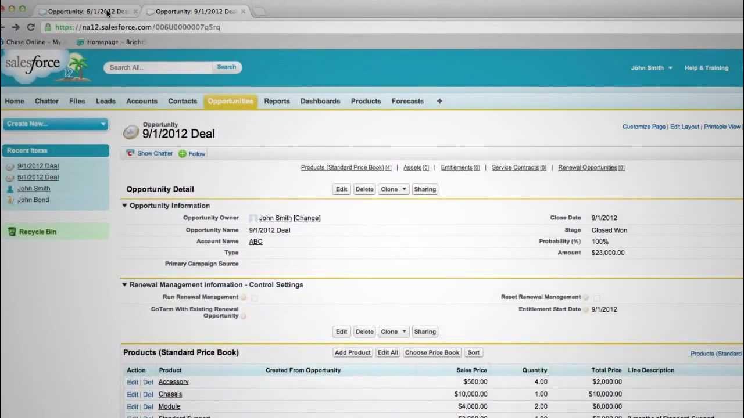The width and height of the screenshot is (744, 418).
Task: Click the top Sharing button
Action: (425, 189)
